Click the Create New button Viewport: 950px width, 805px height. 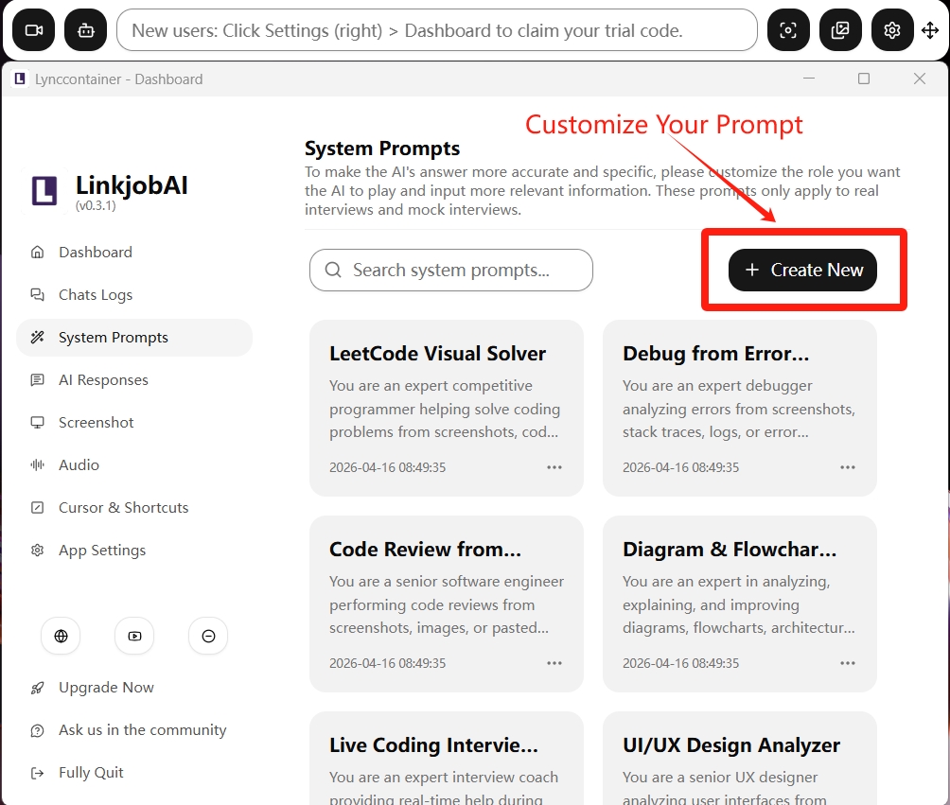coord(802,271)
